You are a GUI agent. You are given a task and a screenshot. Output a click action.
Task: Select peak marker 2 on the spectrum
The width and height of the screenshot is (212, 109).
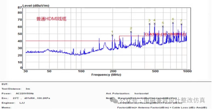(131, 32)
